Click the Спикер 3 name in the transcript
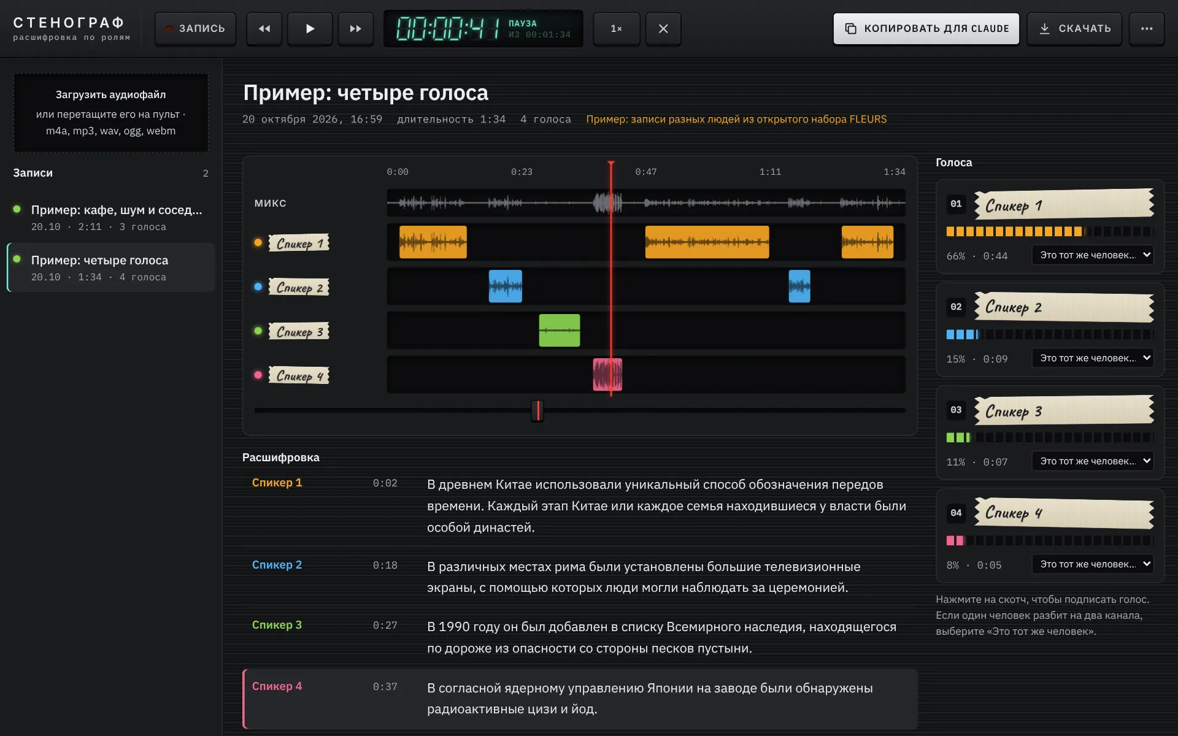Viewport: 1178px width, 736px height. tap(277, 625)
